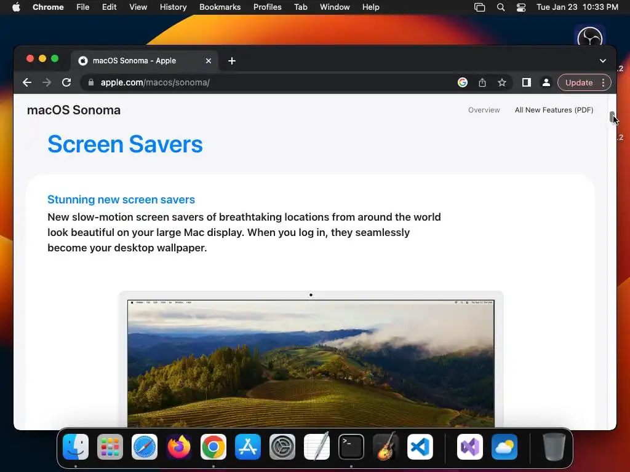This screenshot has height=472, width=630.
Task: Share this page with share icon
Action: [482, 83]
